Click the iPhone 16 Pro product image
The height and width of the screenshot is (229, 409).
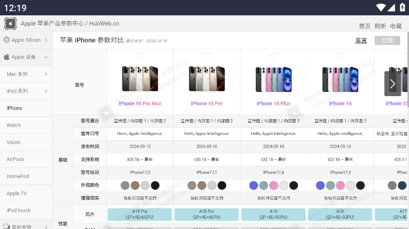click(207, 79)
